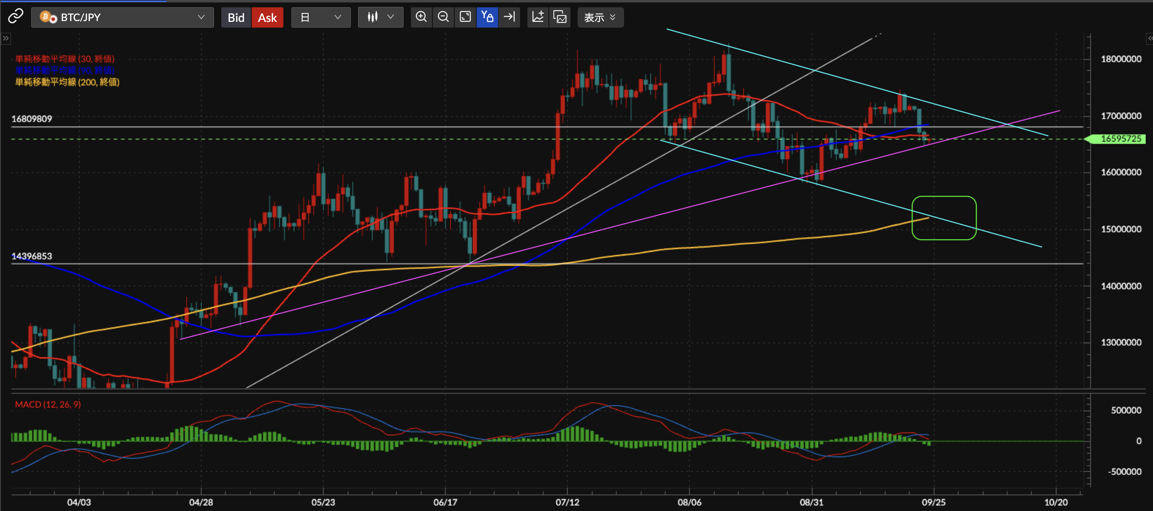The height and width of the screenshot is (511, 1153).
Task: Click the zoom out magnifier icon
Action: 443,17
